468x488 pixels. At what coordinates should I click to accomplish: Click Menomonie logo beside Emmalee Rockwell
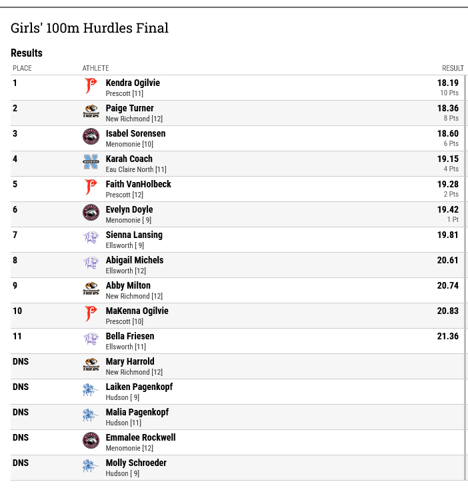tap(91, 441)
